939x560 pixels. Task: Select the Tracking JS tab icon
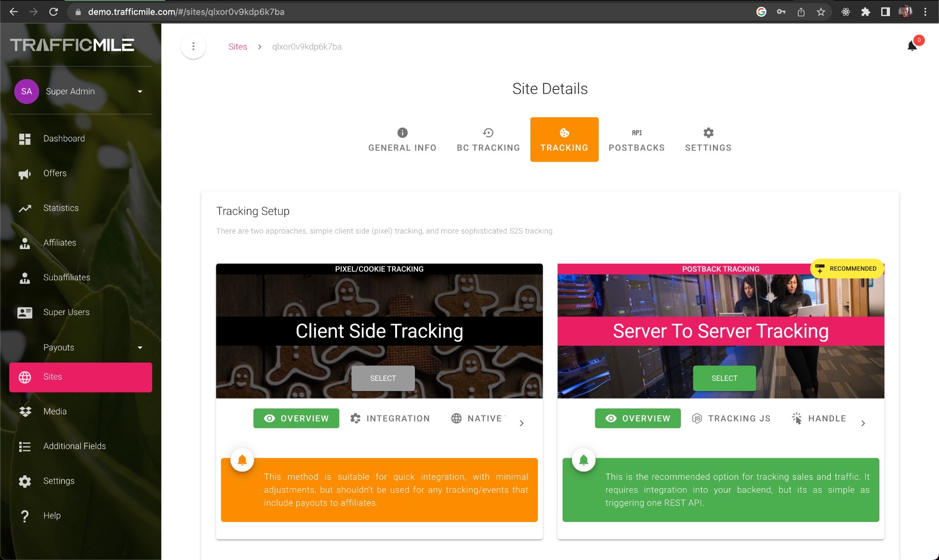click(697, 418)
